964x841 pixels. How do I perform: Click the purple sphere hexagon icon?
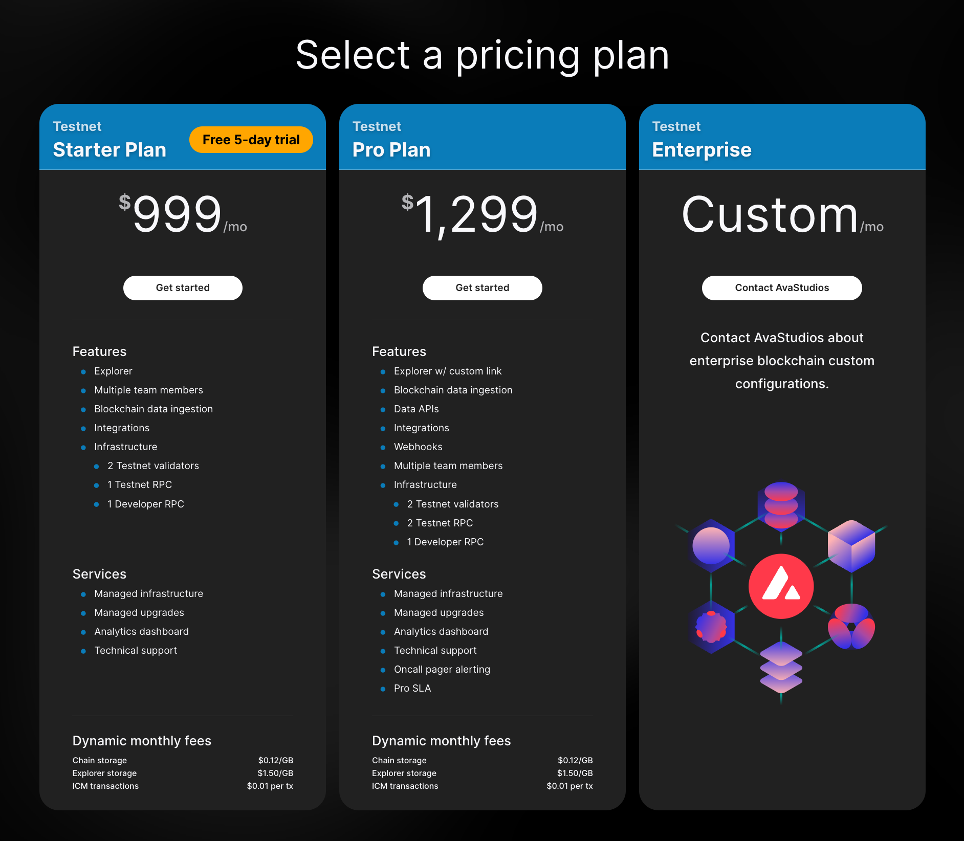pos(711,545)
